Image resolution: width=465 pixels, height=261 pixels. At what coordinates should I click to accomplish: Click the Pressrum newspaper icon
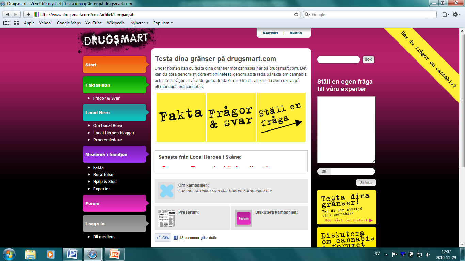pyautogui.click(x=166, y=218)
